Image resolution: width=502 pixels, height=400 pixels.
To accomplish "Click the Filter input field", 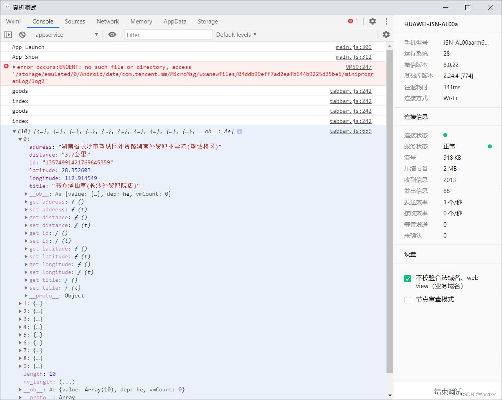I will point(168,35).
